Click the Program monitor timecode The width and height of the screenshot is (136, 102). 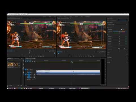[x=60, y=52]
